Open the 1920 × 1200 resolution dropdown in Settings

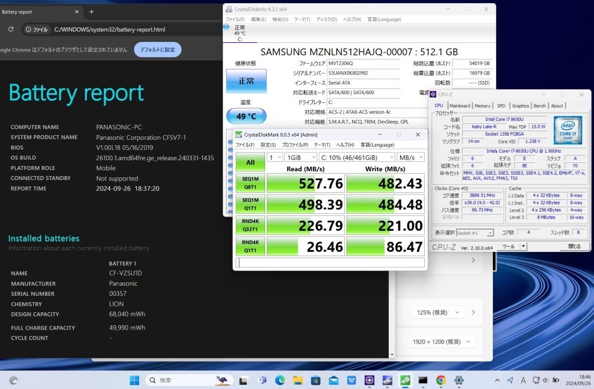441,342
